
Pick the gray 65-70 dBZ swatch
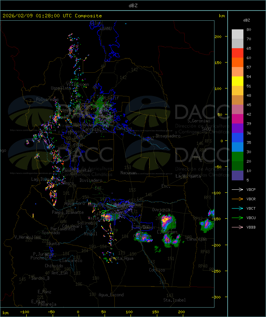(237, 43)
